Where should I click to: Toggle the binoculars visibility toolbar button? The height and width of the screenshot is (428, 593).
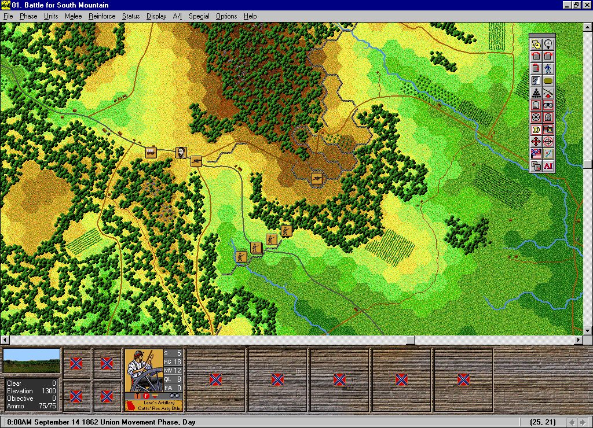click(x=548, y=105)
